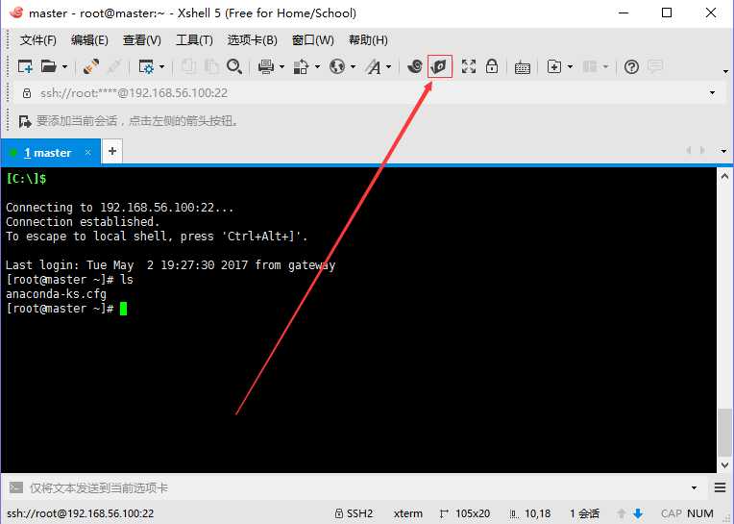Click the globe encoding icon

(336, 67)
